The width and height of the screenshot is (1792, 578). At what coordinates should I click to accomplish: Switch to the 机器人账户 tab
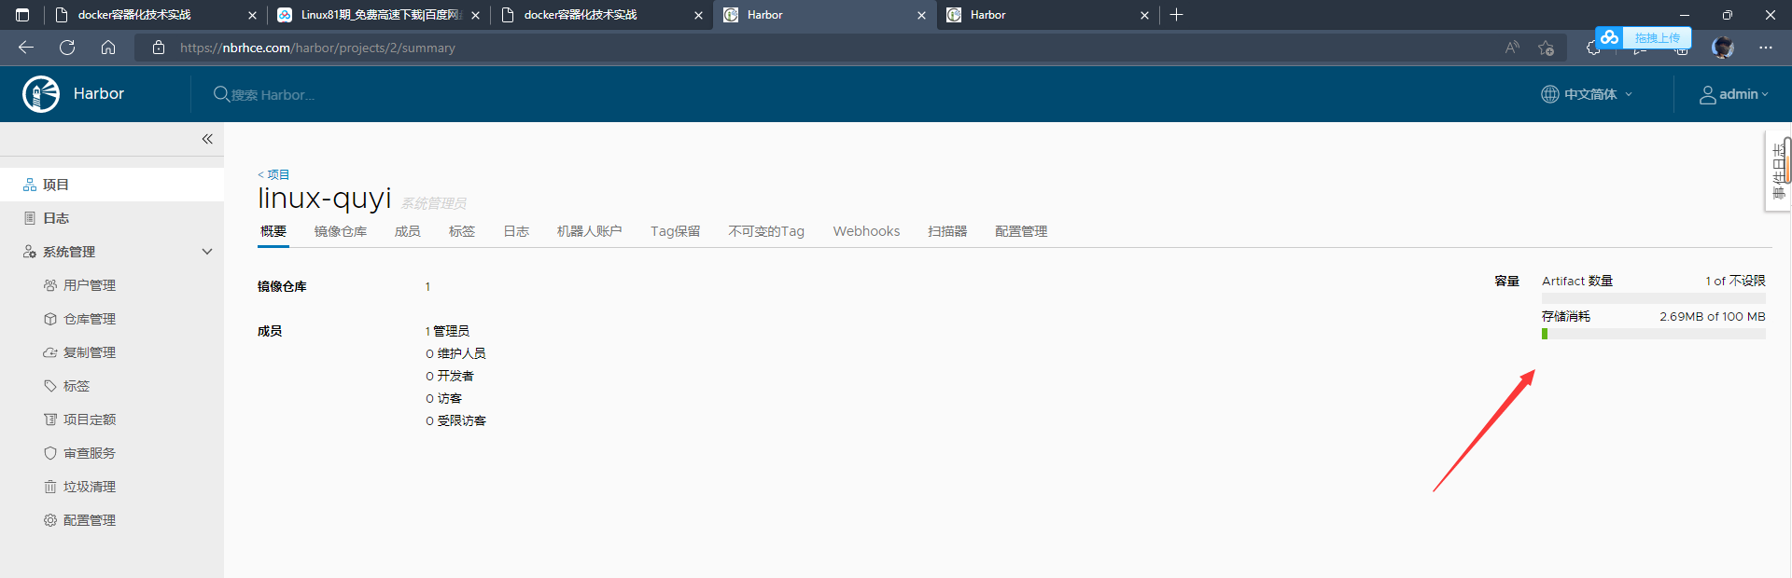(590, 231)
